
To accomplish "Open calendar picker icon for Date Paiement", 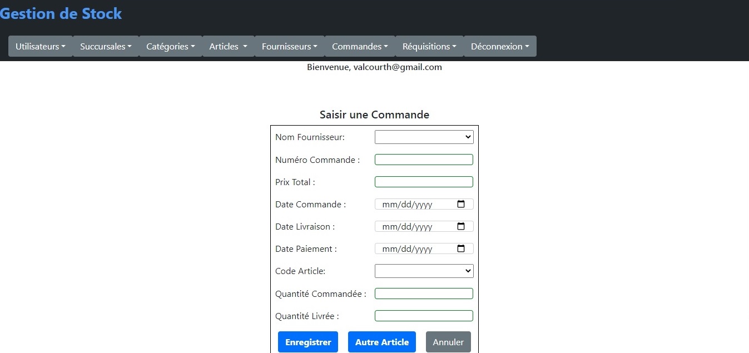I will pyautogui.click(x=460, y=248).
